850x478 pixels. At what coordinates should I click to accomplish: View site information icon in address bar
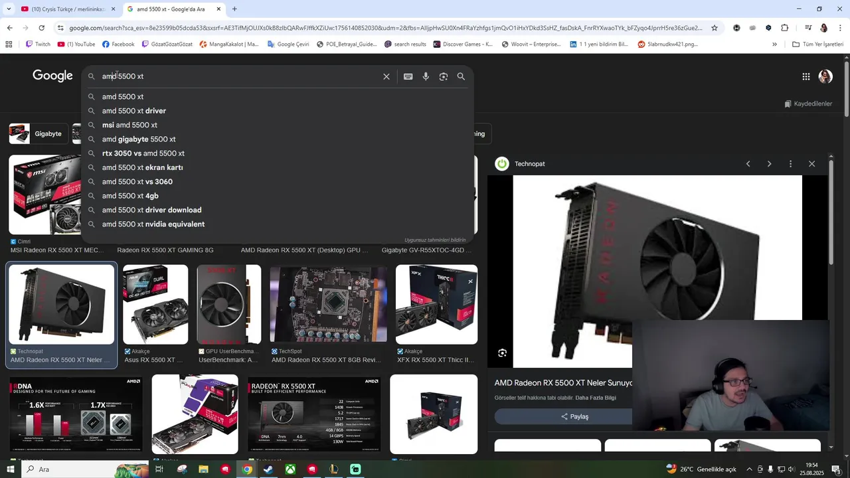click(x=60, y=28)
